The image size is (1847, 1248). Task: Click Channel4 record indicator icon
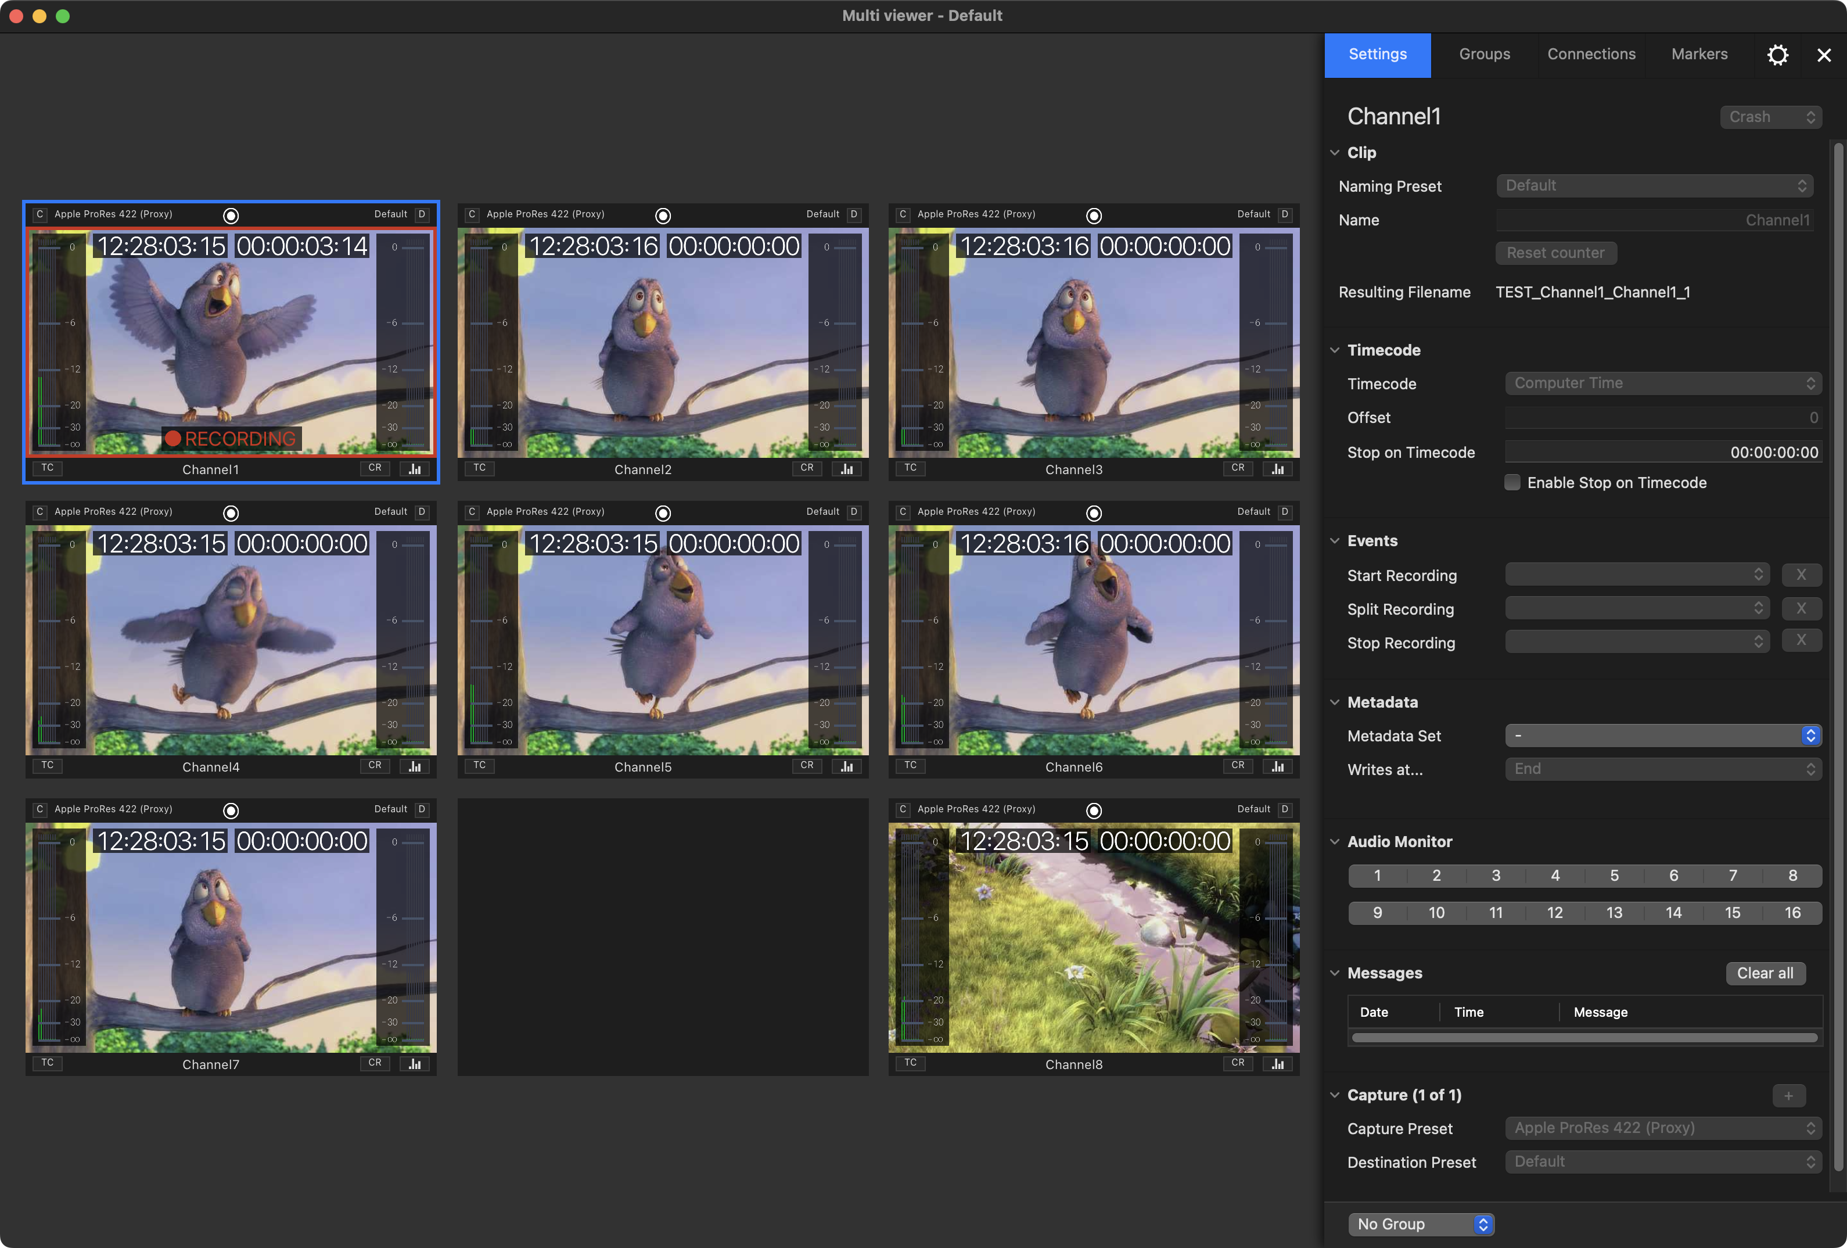click(231, 512)
